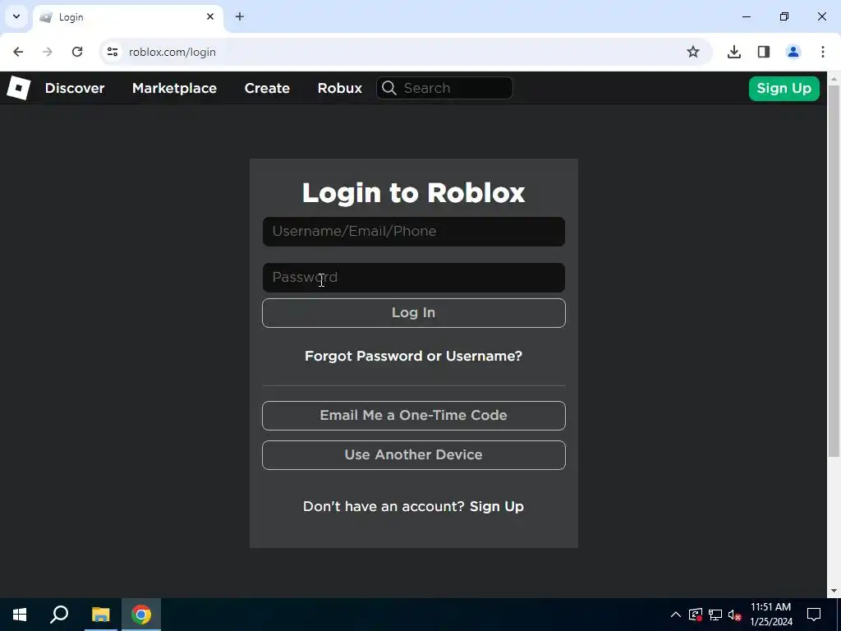Choose Email Me a One-Time Code
The image size is (841, 631).
coord(414,415)
